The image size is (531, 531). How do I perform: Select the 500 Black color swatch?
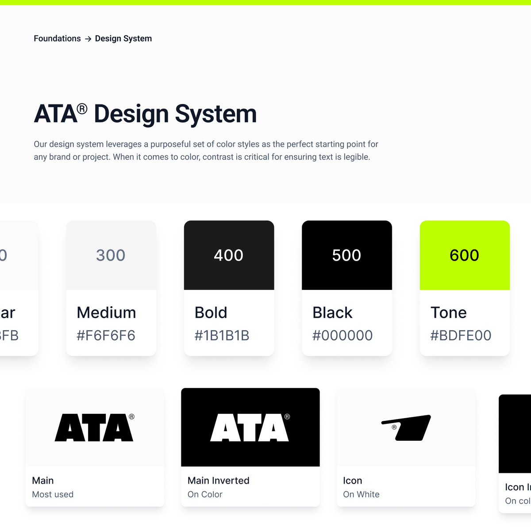pos(347,255)
